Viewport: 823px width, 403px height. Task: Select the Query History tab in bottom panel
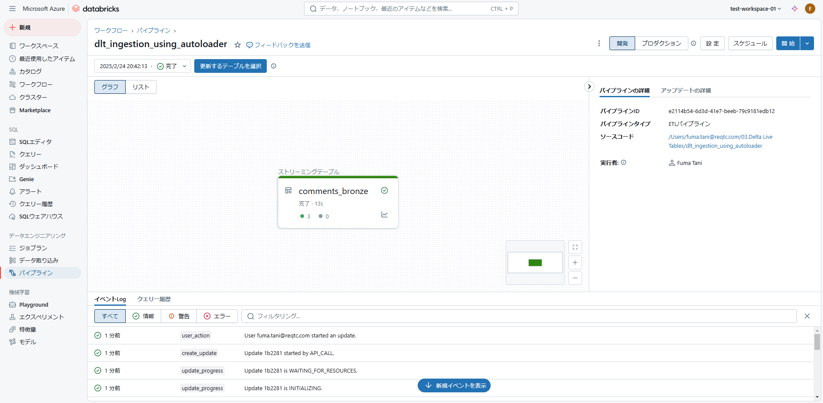[x=154, y=299]
